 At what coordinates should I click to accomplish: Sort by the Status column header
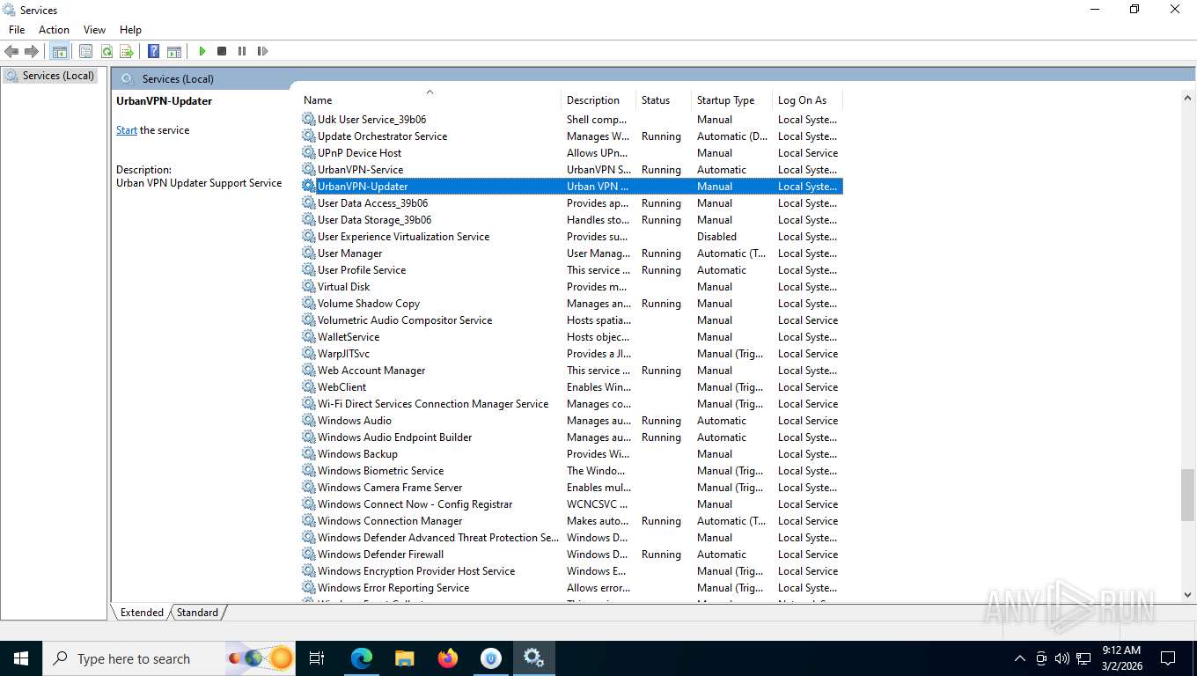[x=664, y=100]
